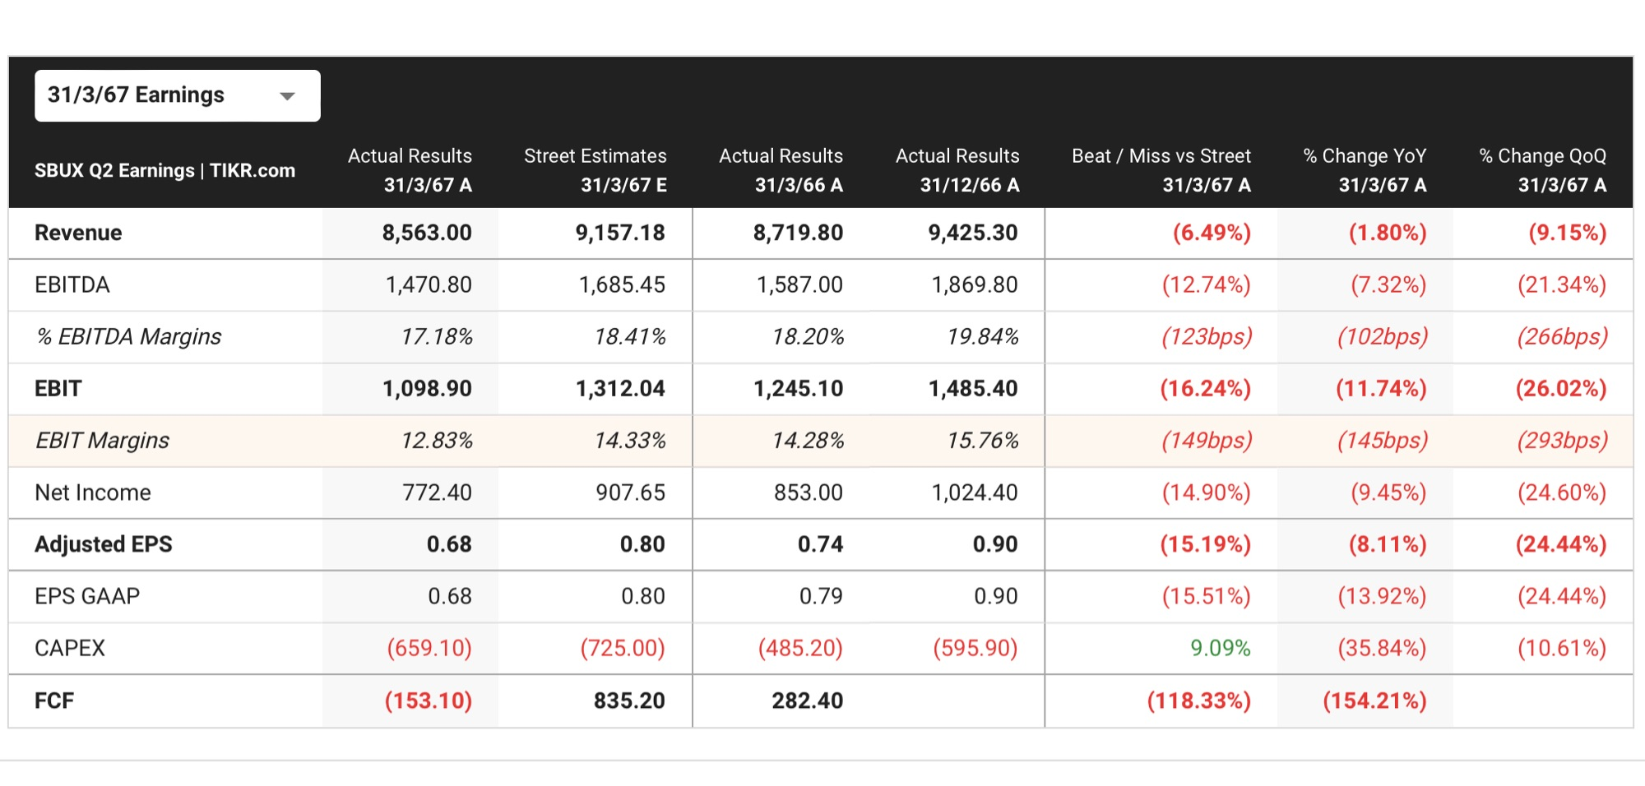Click the Adjusted EPS row label
This screenshot has height=786, width=1645.
104,544
